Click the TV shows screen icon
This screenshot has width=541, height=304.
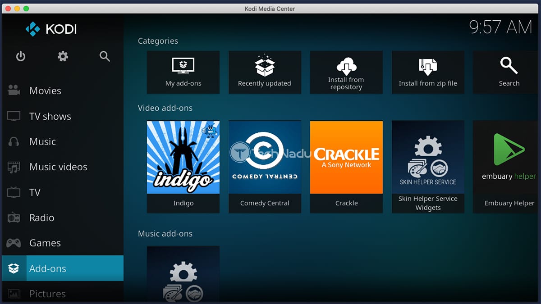point(14,116)
